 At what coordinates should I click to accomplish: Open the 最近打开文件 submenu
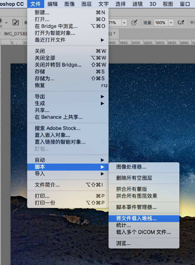[x=68, y=40]
